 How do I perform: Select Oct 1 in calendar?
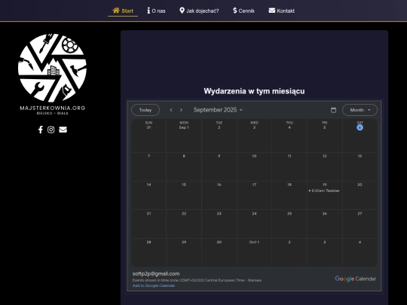[x=254, y=242]
